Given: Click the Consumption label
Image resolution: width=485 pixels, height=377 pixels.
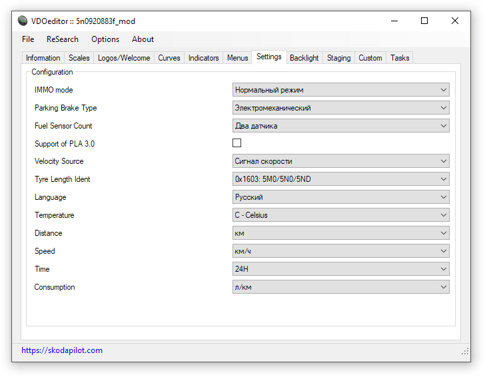Looking at the screenshot, I should point(55,287).
